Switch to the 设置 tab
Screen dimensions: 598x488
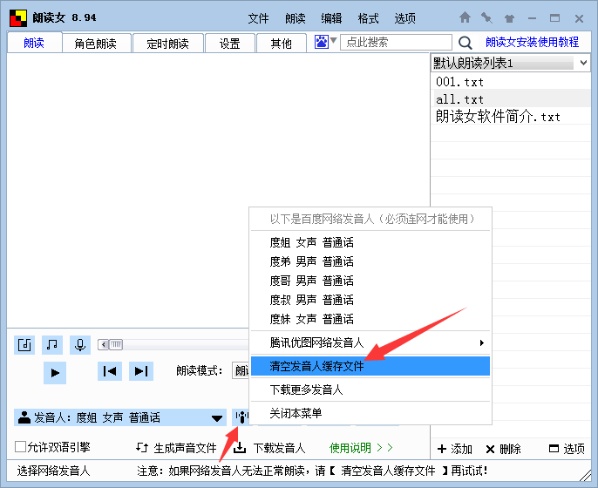229,44
